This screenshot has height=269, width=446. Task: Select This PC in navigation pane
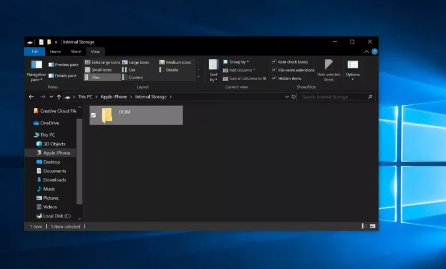click(x=44, y=135)
